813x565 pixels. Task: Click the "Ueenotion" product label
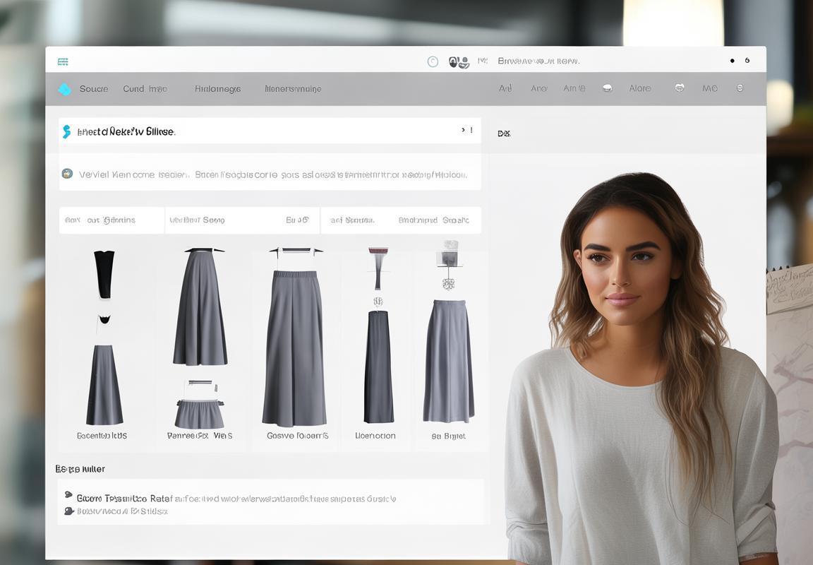[x=375, y=436]
